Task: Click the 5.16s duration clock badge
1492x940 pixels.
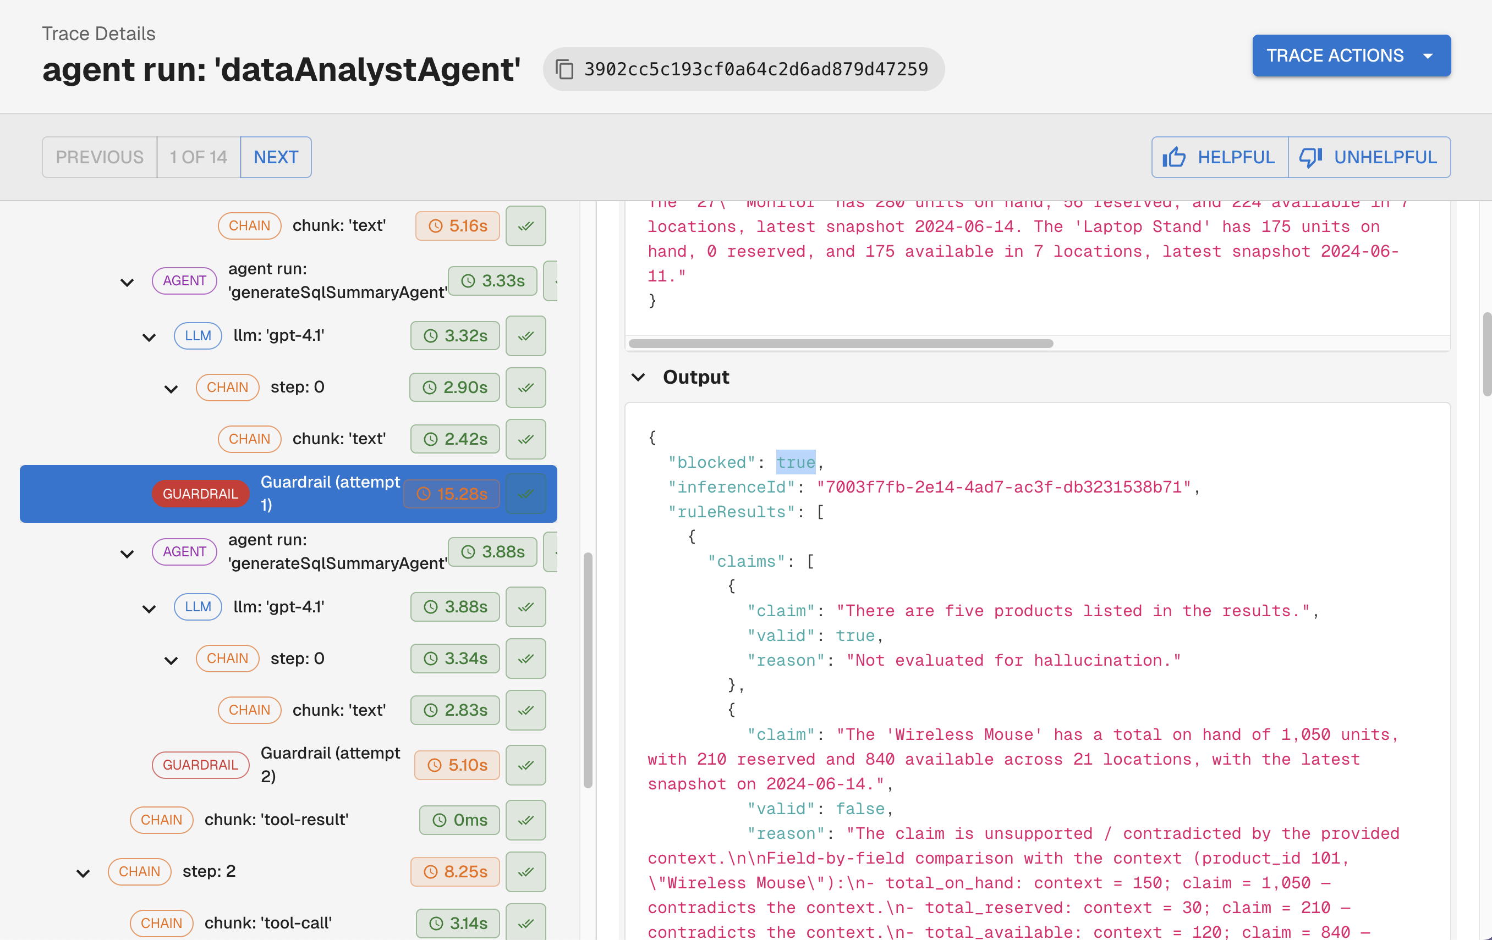Action: 458,225
